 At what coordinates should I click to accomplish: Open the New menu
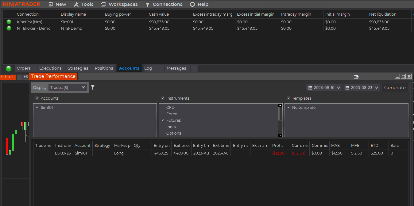pyautogui.click(x=57, y=4)
